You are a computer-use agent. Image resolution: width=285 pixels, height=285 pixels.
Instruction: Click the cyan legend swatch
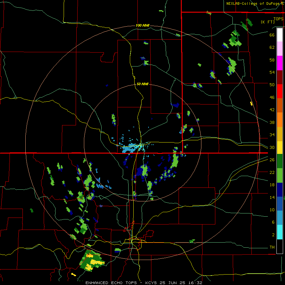pyautogui.click(x=280, y=232)
